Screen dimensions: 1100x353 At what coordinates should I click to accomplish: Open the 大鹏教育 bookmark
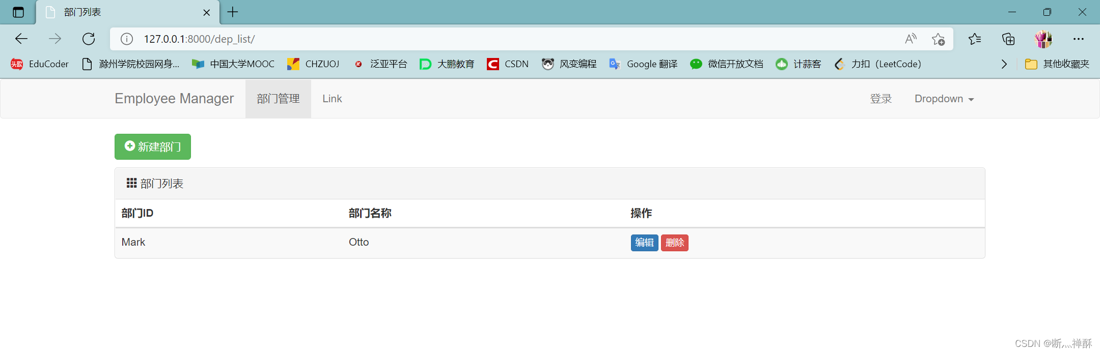[447, 64]
